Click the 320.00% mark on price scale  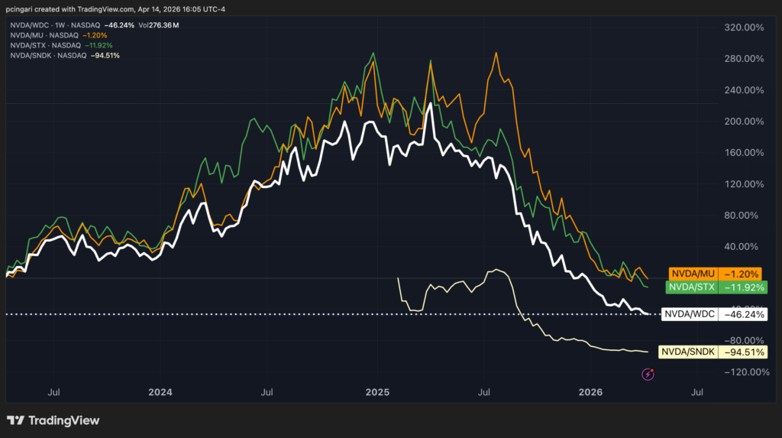click(x=742, y=28)
